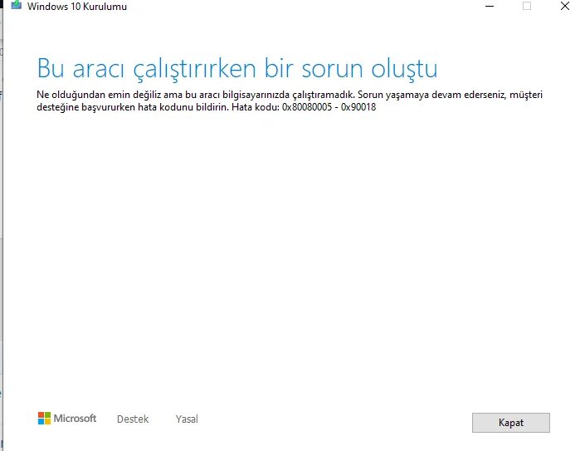Click the "Windows 10 Kurulumu" title text
Viewport: 580px width, 451px height.
pos(77,7)
